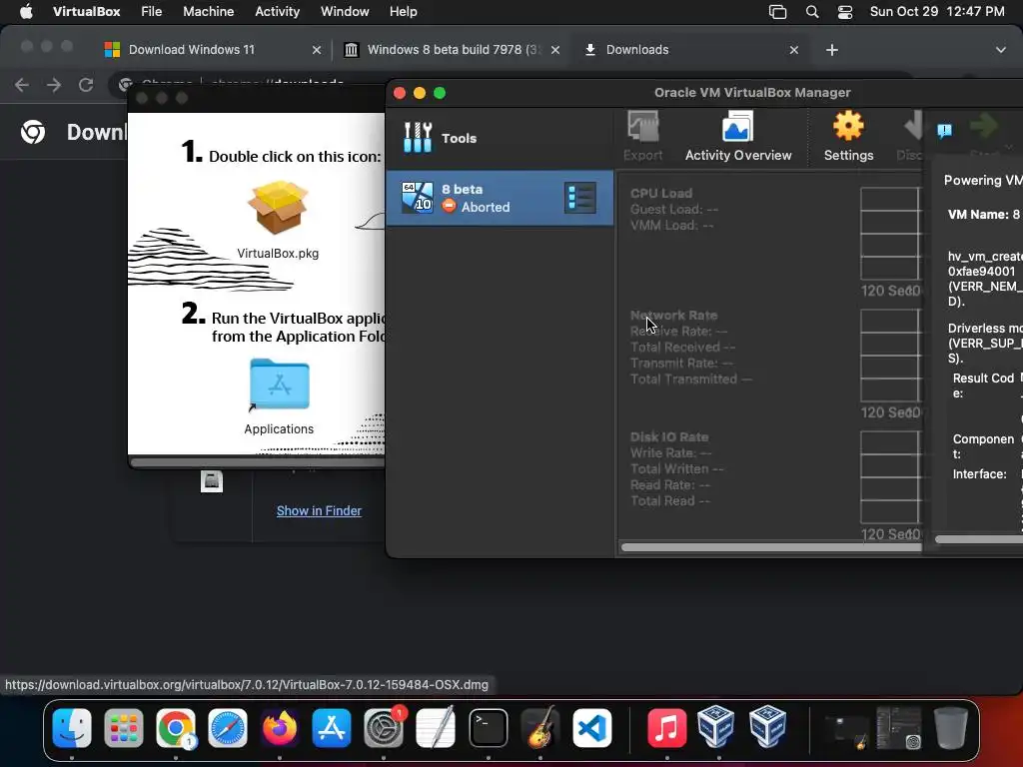1023x767 pixels.
Task: Click the horizontal scrollbar in the installer window
Action: tap(258, 462)
